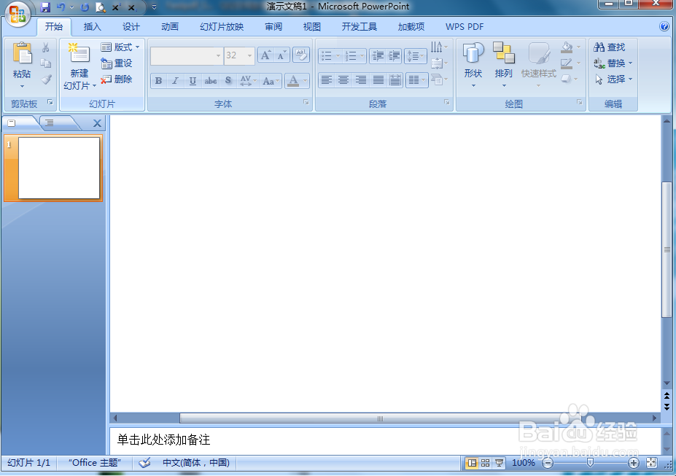Click the zoom slider handle
The width and height of the screenshot is (676, 476).
[590, 463]
